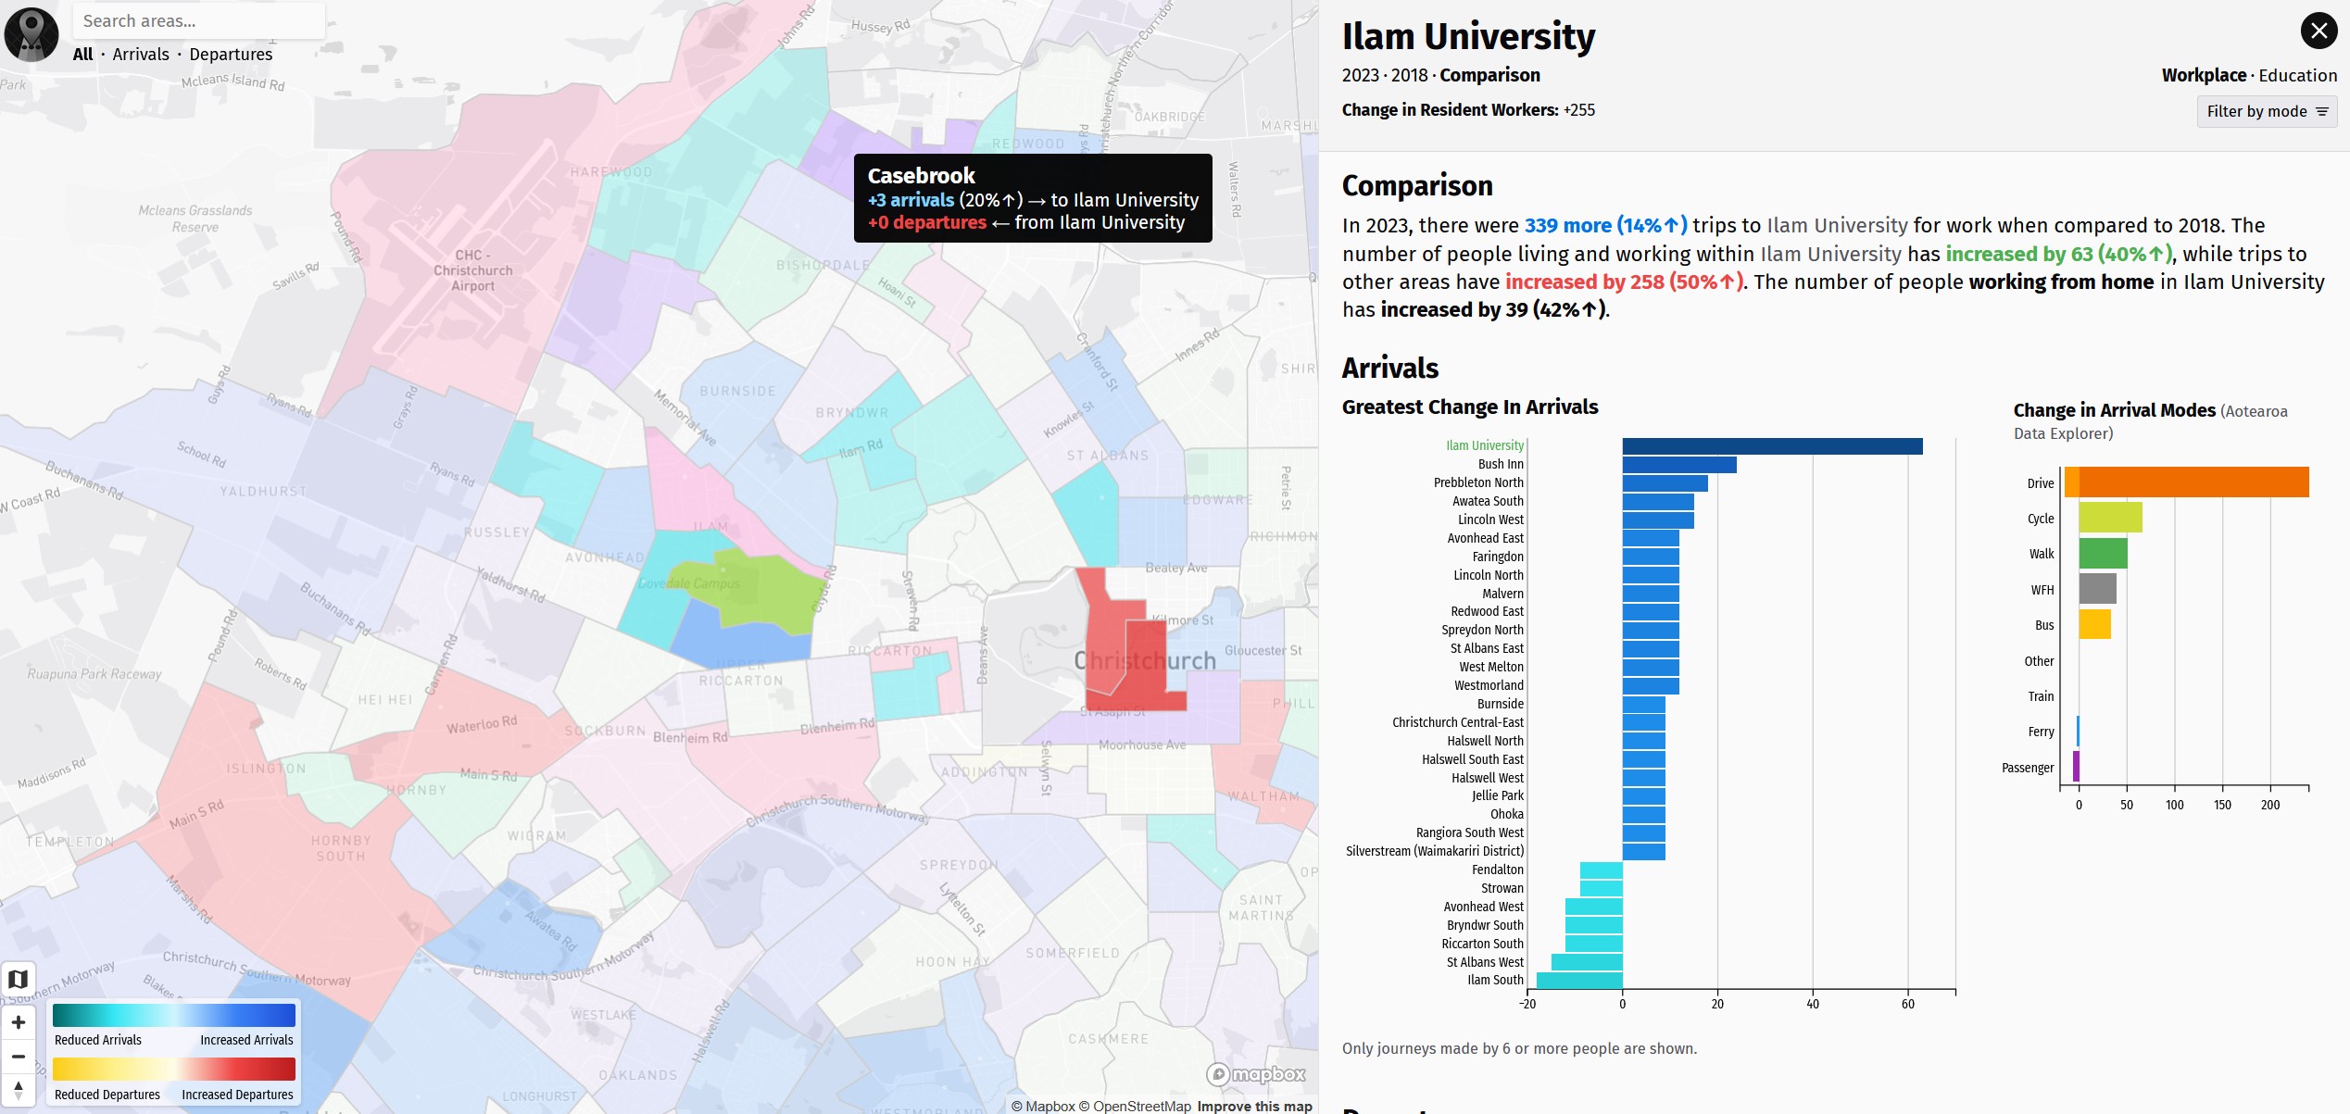Toggle the map style button
The height and width of the screenshot is (1114, 2350).
pos(18,979)
